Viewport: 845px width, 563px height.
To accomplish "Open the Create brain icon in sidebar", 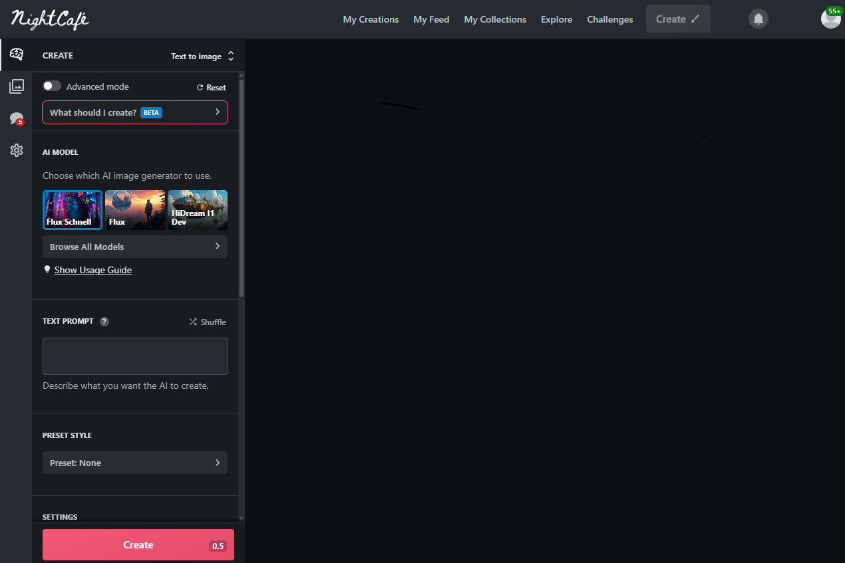I will [x=17, y=55].
